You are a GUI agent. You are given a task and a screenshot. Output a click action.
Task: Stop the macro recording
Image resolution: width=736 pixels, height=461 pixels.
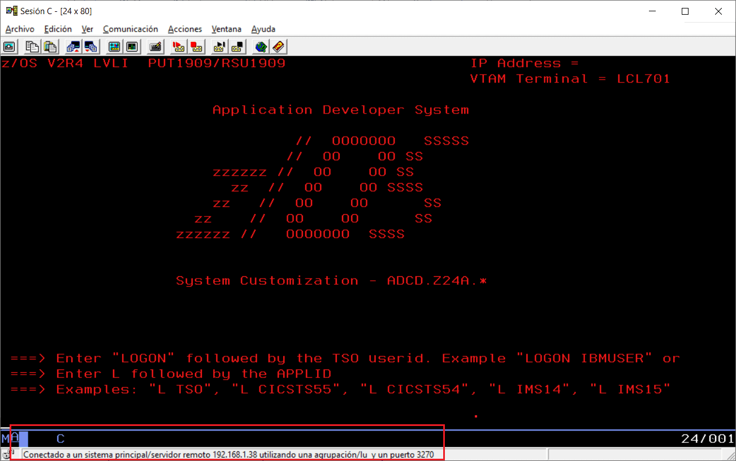196,46
